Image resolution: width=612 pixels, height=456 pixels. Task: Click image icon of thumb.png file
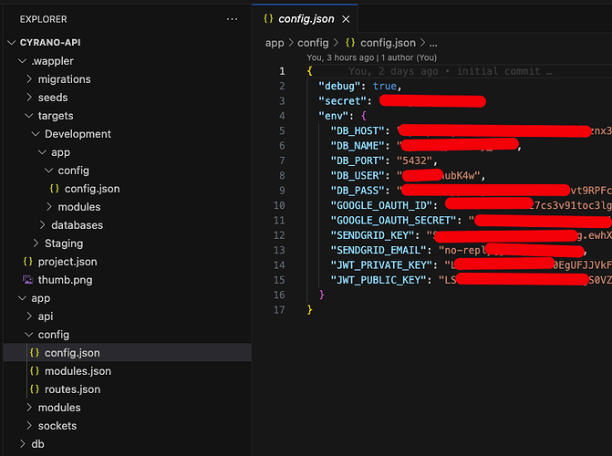[x=27, y=280]
